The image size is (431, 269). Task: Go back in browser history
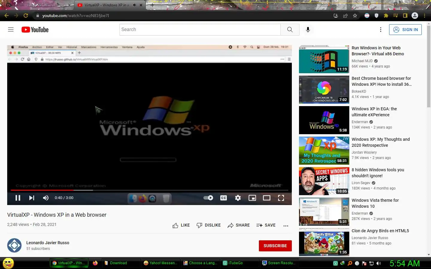7,16
